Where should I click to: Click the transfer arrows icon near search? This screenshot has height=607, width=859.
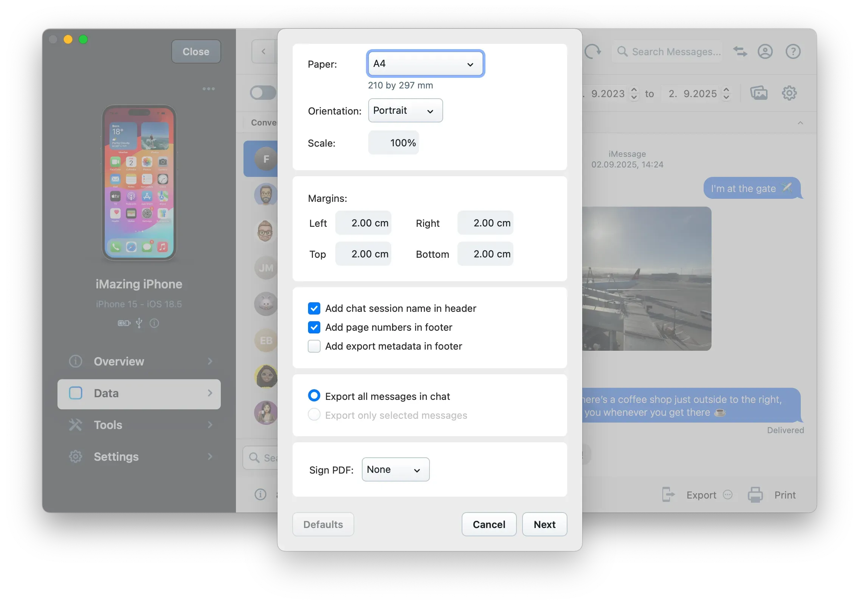tap(740, 51)
